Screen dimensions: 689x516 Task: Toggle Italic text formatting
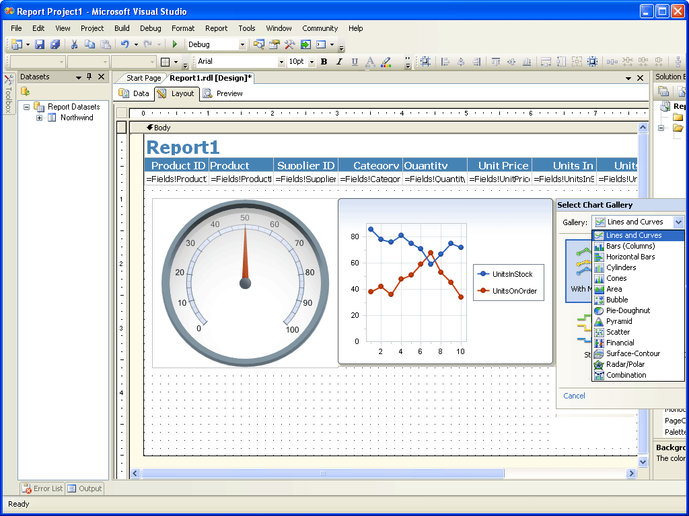[339, 61]
